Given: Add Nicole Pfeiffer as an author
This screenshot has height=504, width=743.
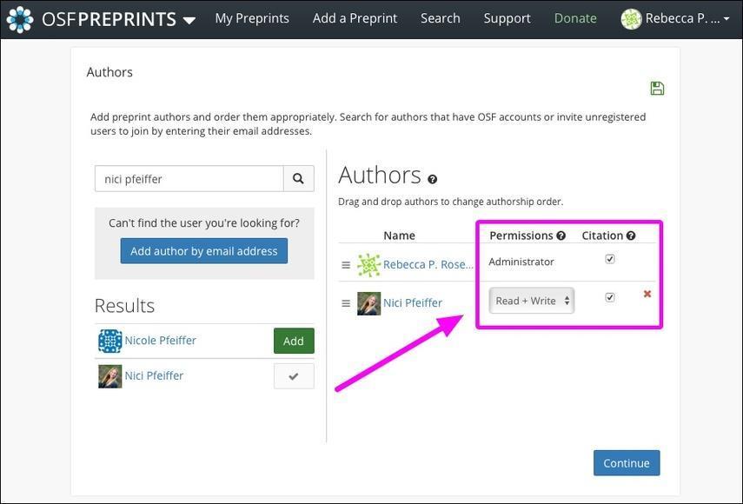Looking at the screenshot, I should pos(294,341).
